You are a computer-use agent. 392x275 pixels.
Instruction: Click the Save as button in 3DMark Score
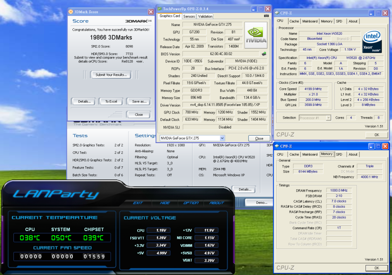pos(139,101)
